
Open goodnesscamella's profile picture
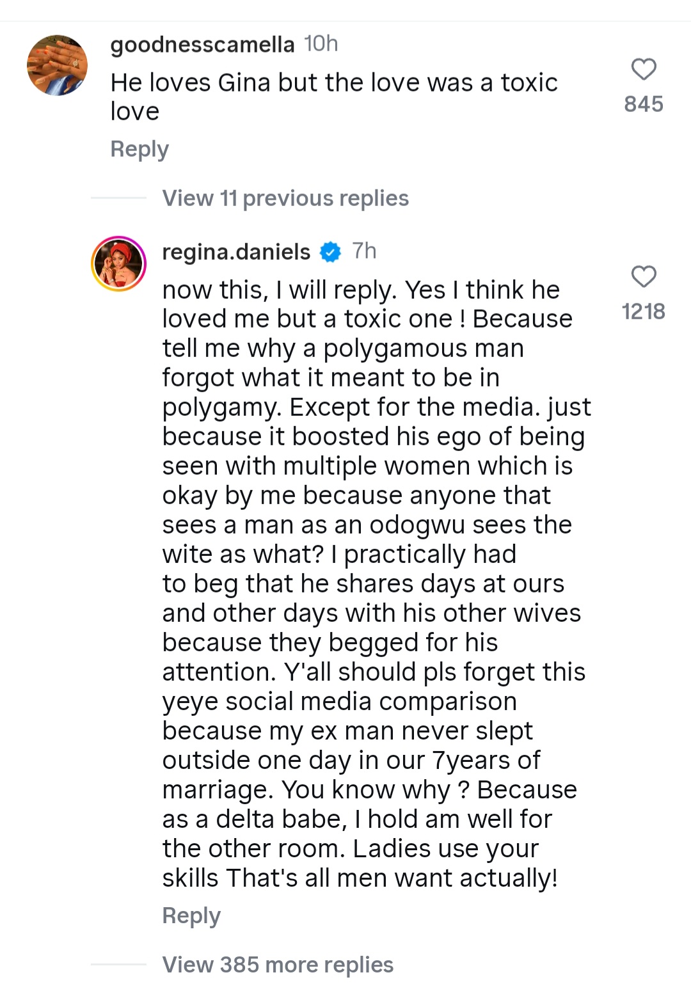[58, 66]
